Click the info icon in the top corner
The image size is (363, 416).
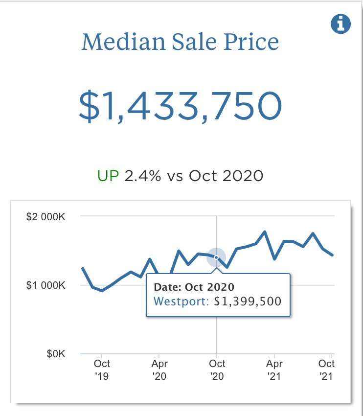point(341,24)
